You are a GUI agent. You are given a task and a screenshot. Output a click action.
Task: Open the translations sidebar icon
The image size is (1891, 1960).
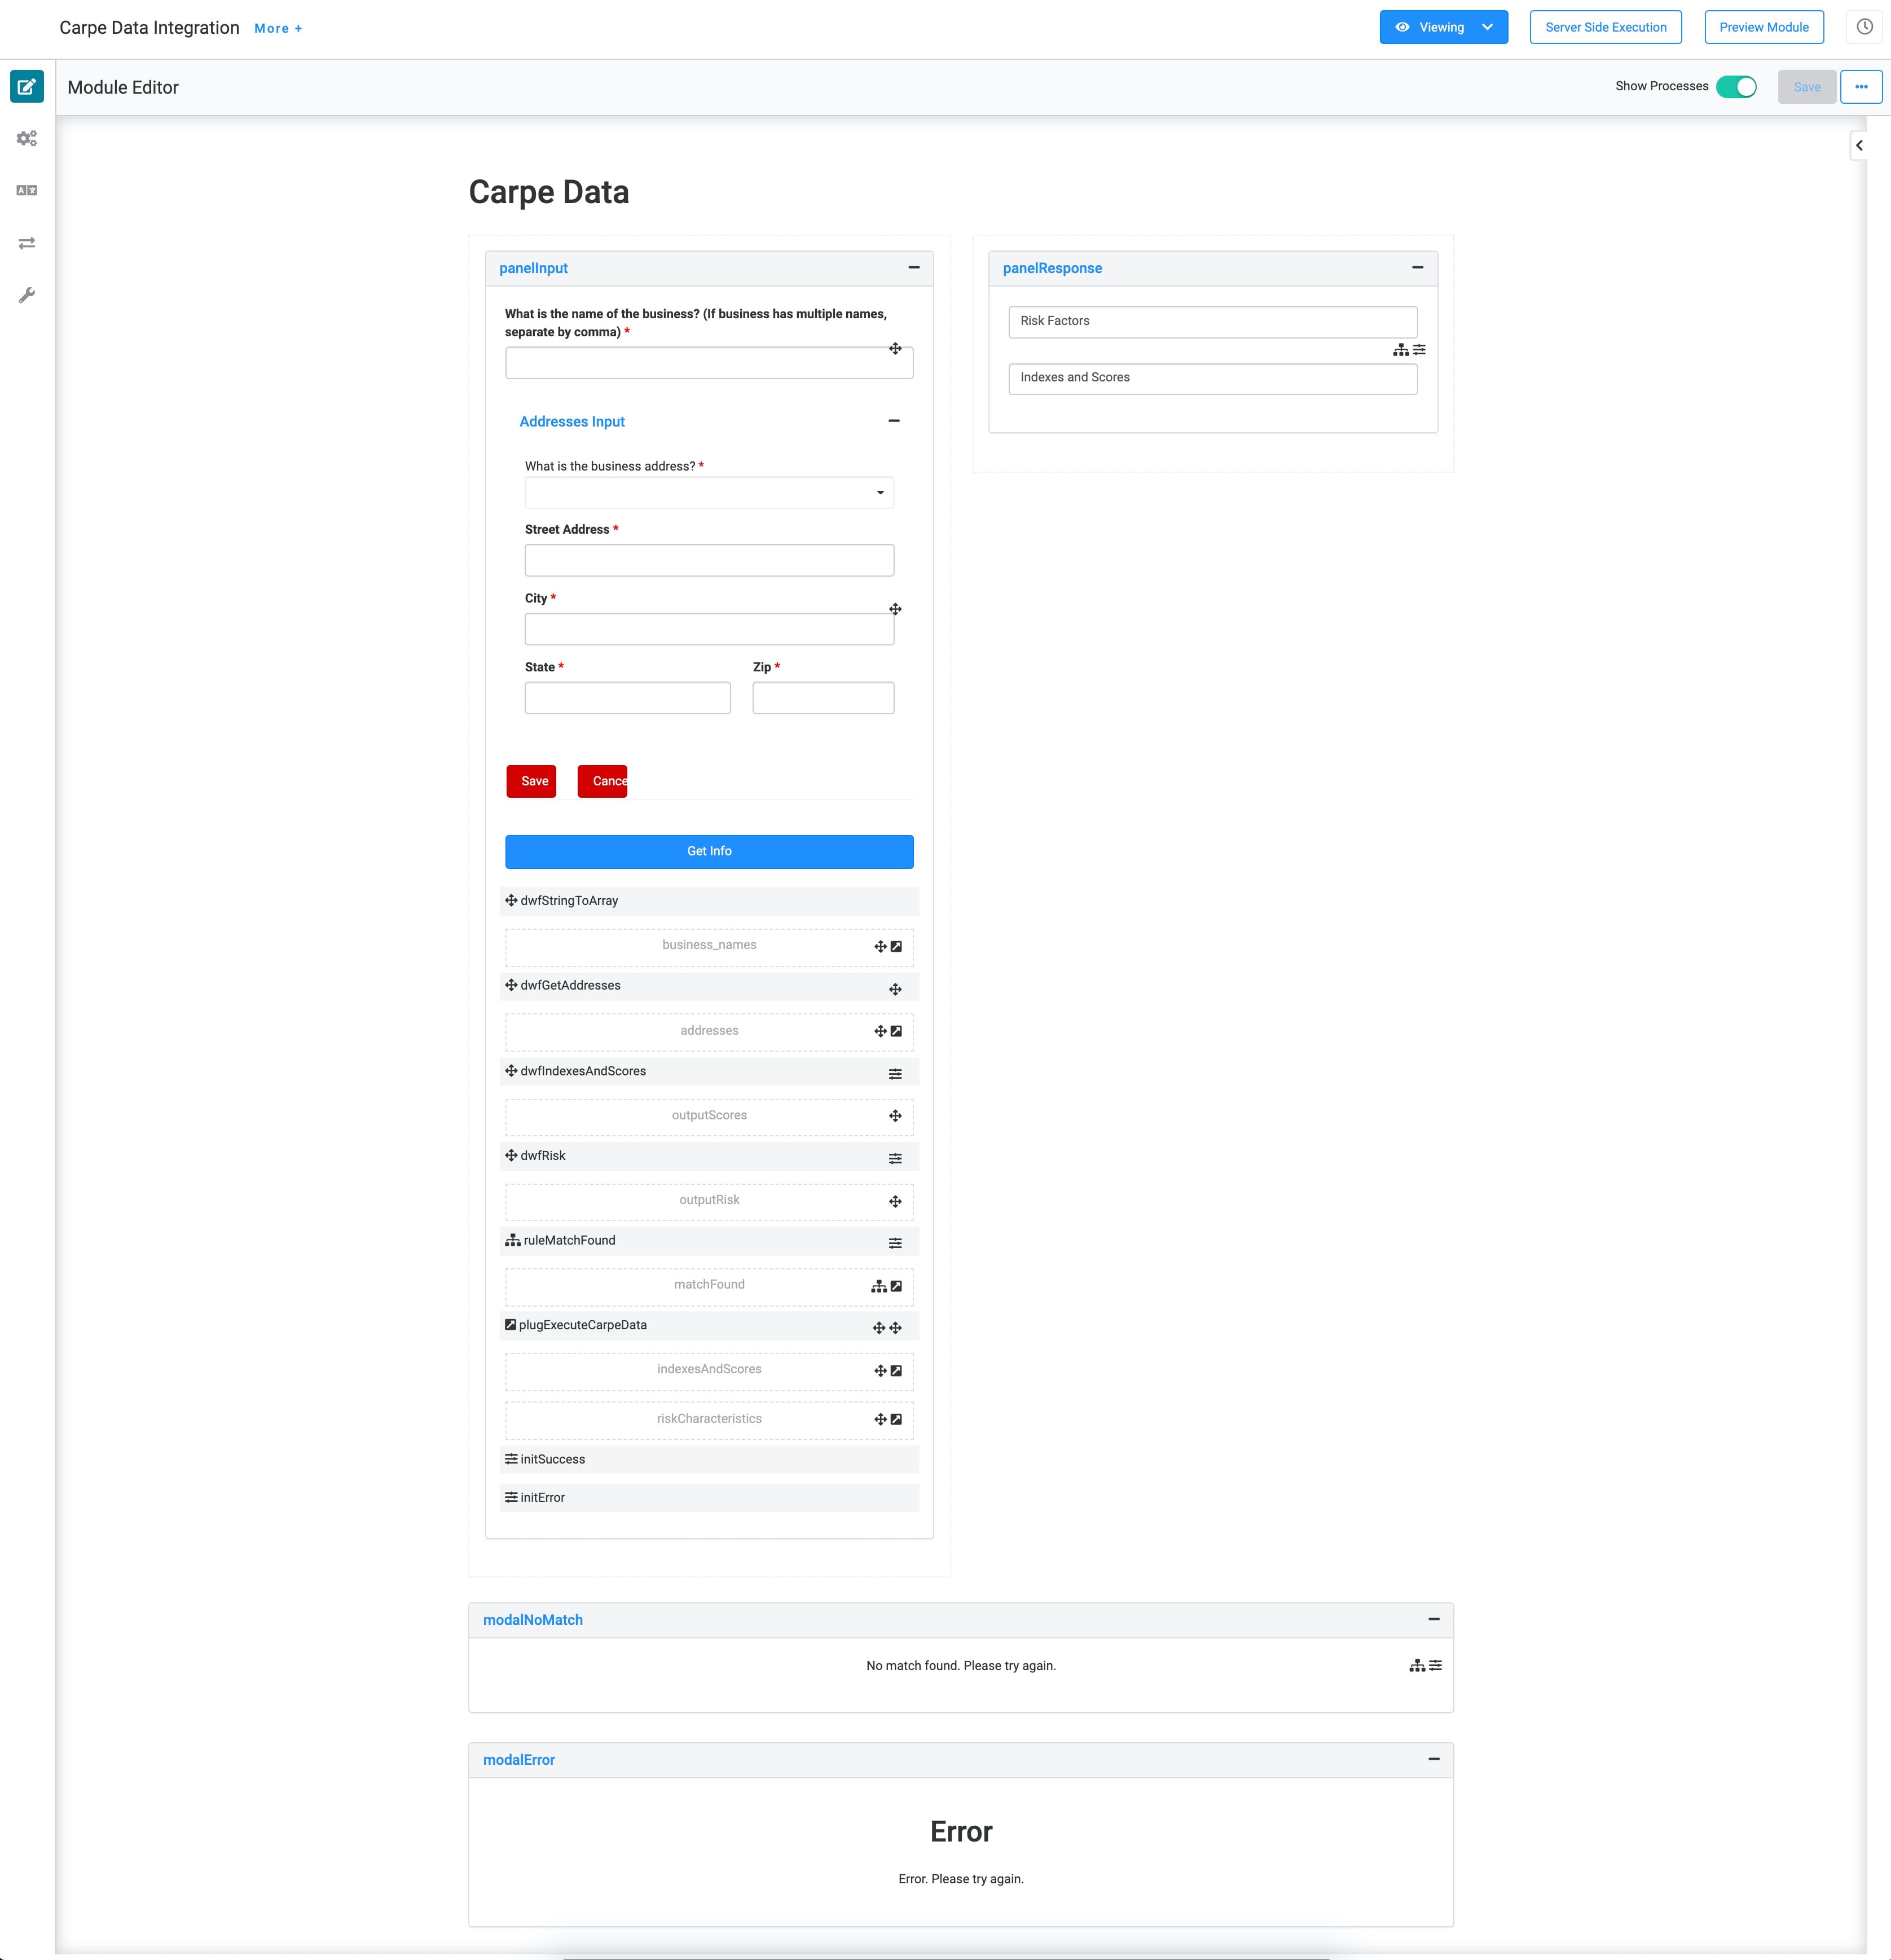27,190
